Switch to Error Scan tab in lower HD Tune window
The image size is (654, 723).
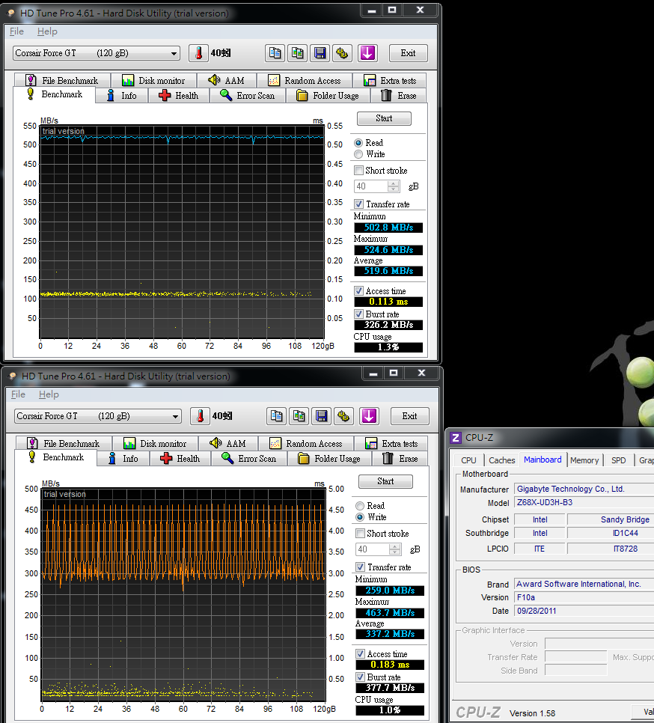pos(249,458)
